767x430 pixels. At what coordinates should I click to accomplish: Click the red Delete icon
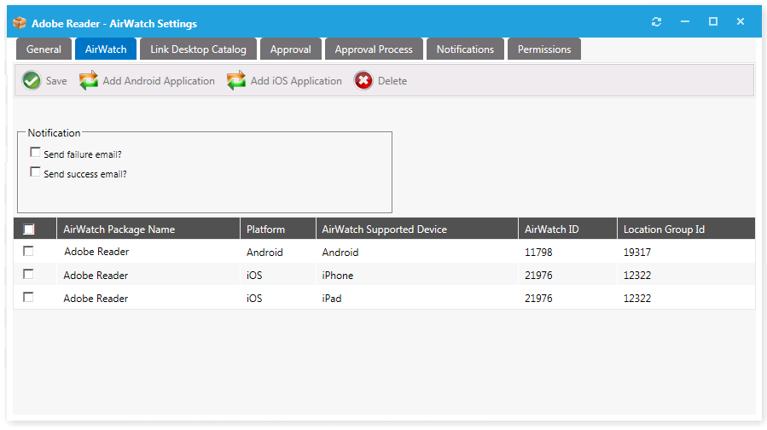click(363, 81)
